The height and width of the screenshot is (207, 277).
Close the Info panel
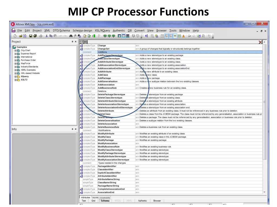(76, 129)
